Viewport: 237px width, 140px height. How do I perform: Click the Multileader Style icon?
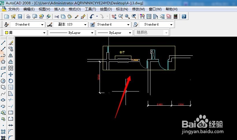(x=136, y=24)
